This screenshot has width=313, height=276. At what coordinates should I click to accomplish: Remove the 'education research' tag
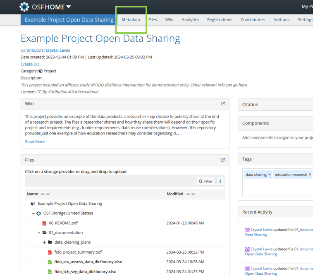[x=310, y=175]
